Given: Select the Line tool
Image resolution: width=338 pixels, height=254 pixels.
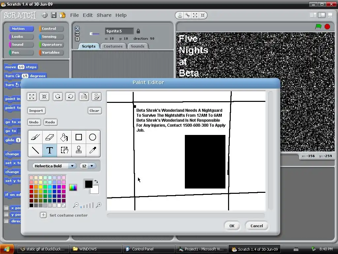Looking at the screenshot, I should tap(35, 150).
